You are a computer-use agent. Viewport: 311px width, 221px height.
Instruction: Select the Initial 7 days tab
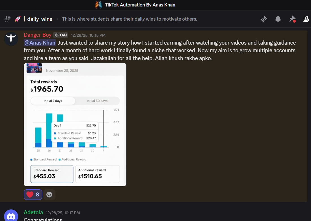tap(53, 101)
